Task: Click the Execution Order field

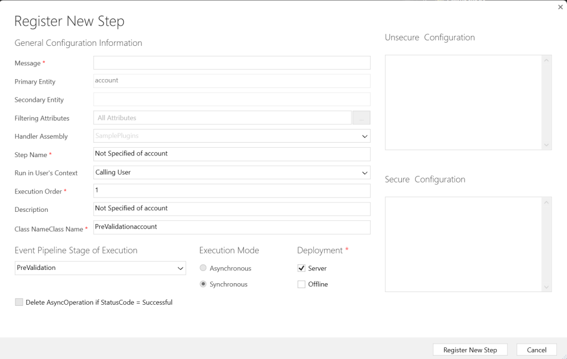Action: click(232, 191)
